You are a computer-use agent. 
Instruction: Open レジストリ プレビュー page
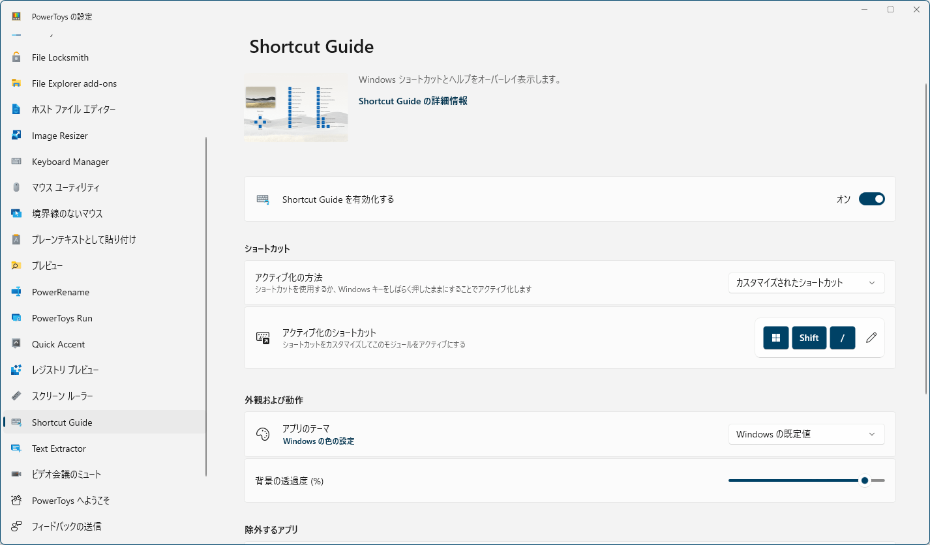click(x=104, y=370)
